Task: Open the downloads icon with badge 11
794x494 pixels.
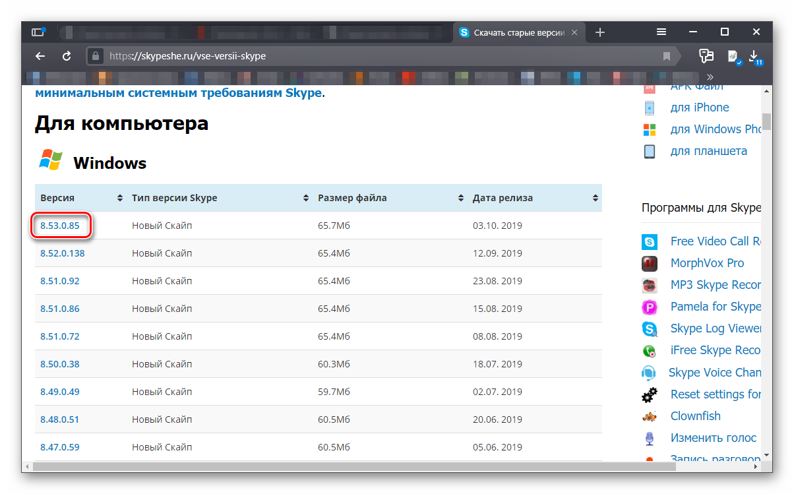Action: [x=754, y=56]
